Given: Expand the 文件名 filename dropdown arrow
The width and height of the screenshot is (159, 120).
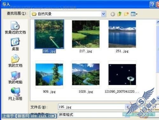Looking at the screenshot, I should pyautogui.click(x=127, y=107).
